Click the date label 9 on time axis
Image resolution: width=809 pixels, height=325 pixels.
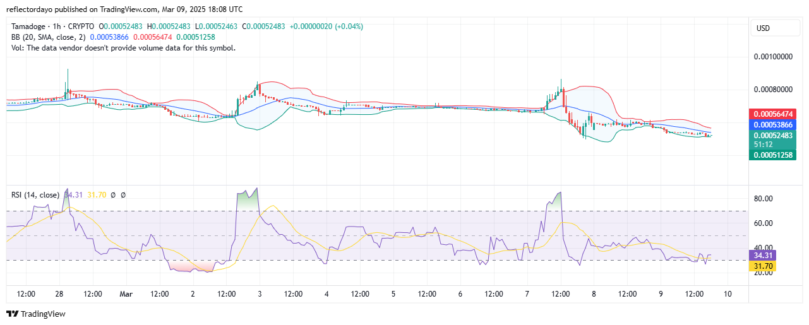[661, 294]
